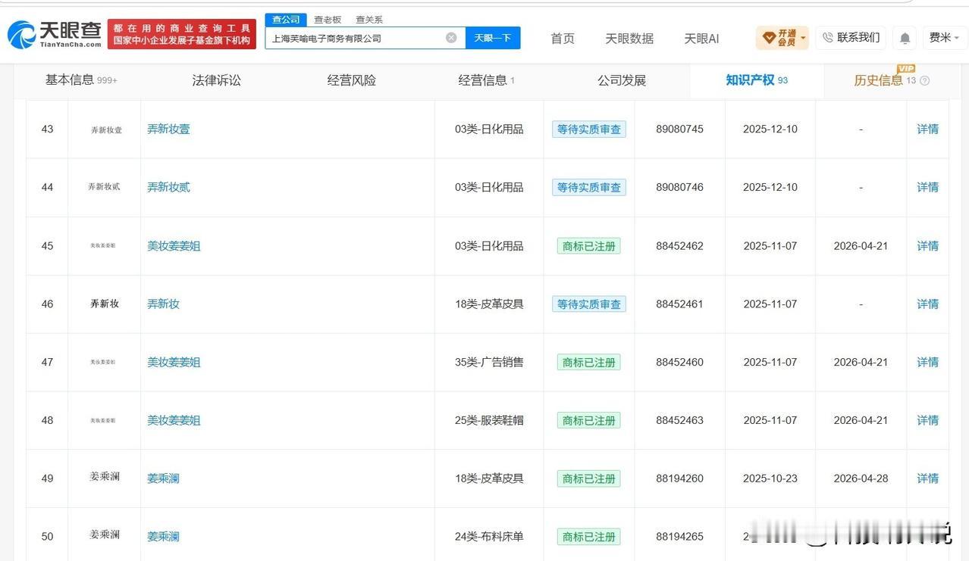Open trademark link 弄新妆贰
The width and height of the screenshot is (969, 561).
[x=168, y=187]
